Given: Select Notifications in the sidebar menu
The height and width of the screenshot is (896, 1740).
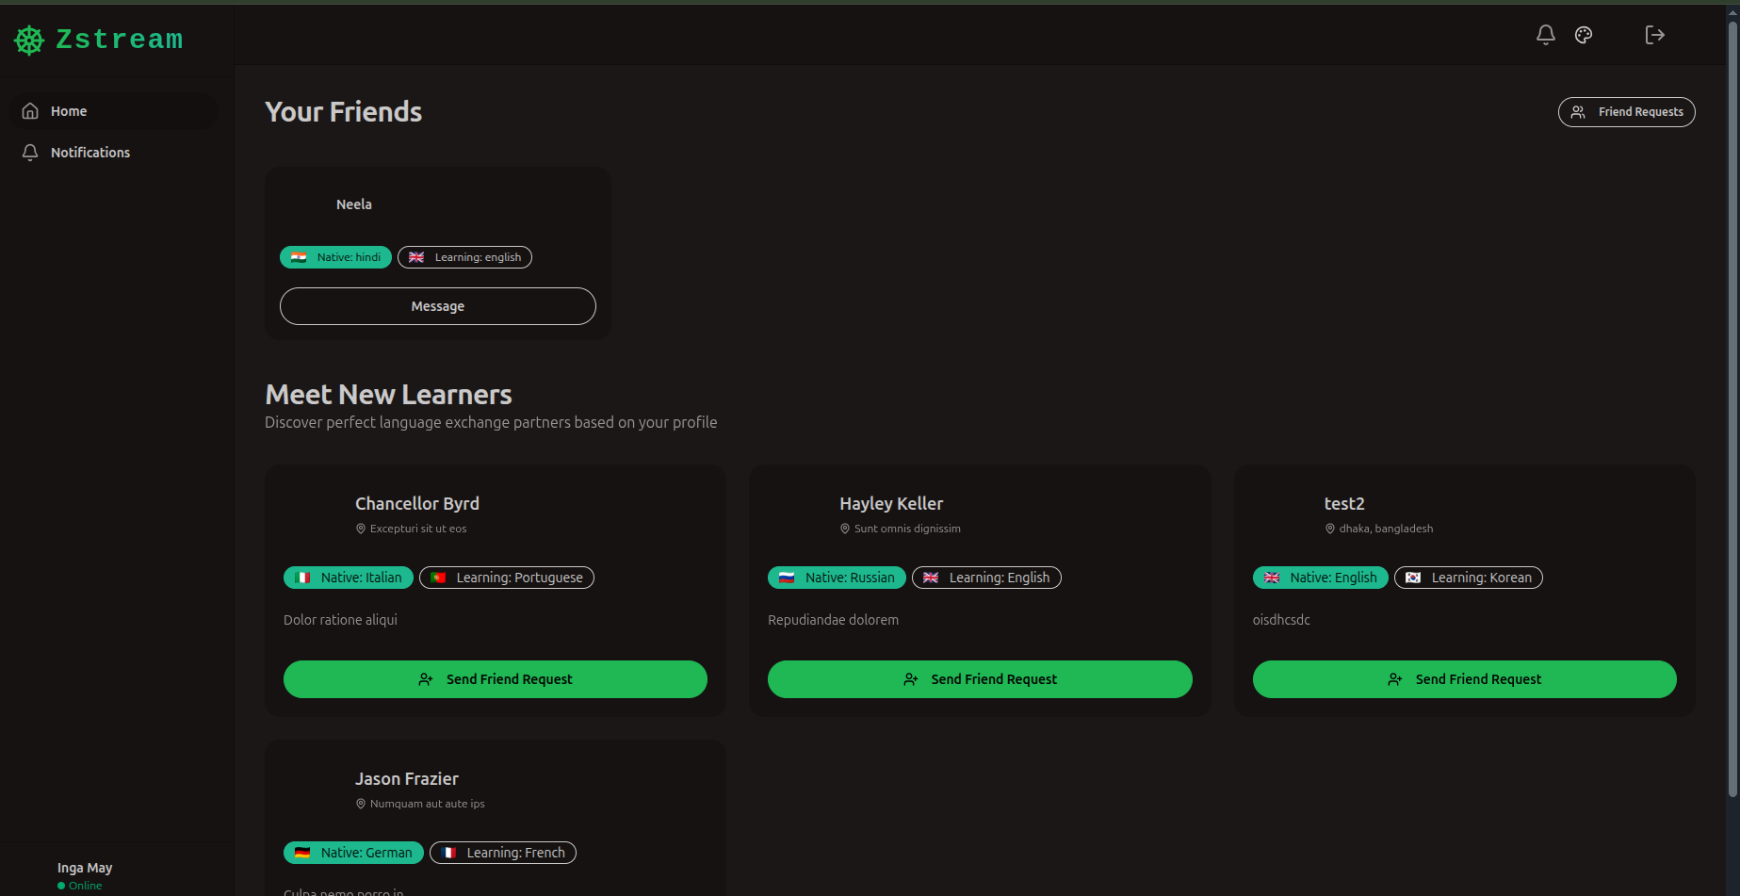Looking at the screenshot, I should click(90, 153).
